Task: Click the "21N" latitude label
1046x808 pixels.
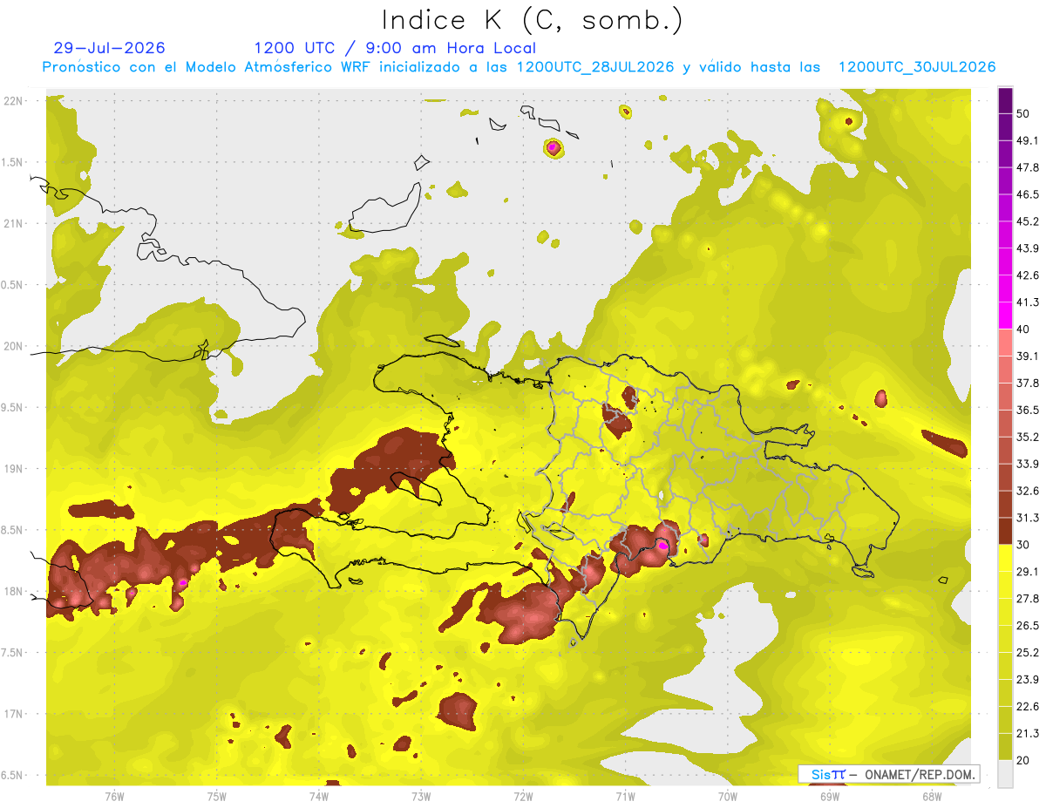Action: (x=15, y=223)
